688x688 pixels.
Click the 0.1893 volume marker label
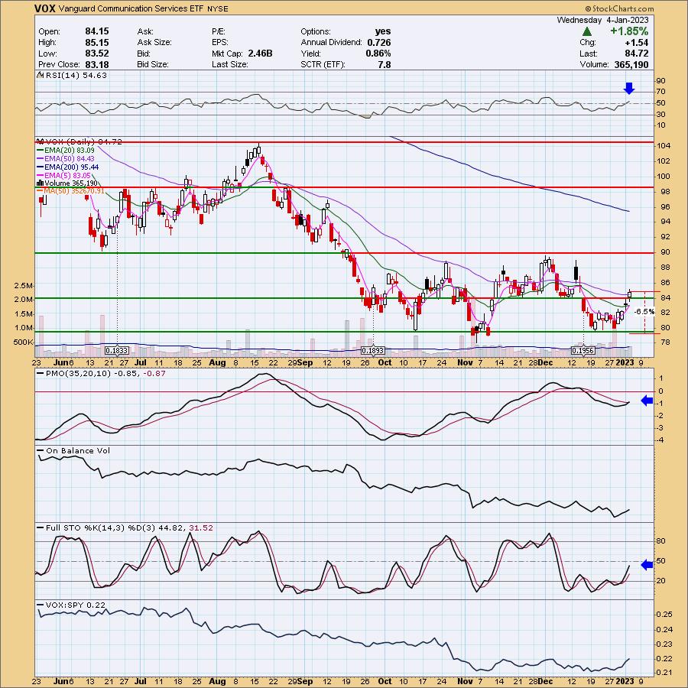click(x=373, y=351)
